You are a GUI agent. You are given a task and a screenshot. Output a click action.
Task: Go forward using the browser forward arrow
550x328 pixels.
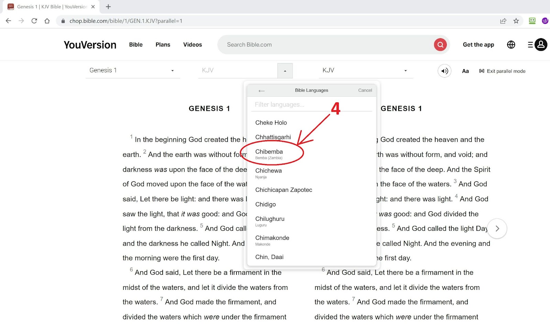tap(21, 21)
